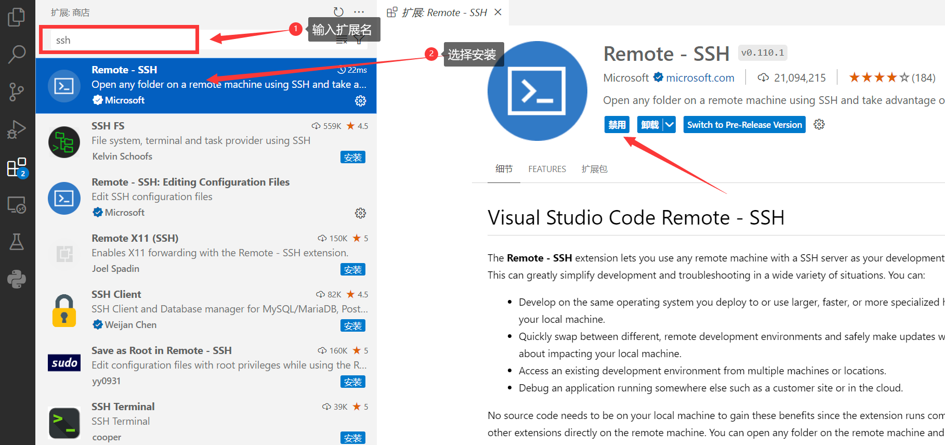Viewport: 945px width, 445px height.
Task: Open the Testing flask icon
Action: [17, 242]
